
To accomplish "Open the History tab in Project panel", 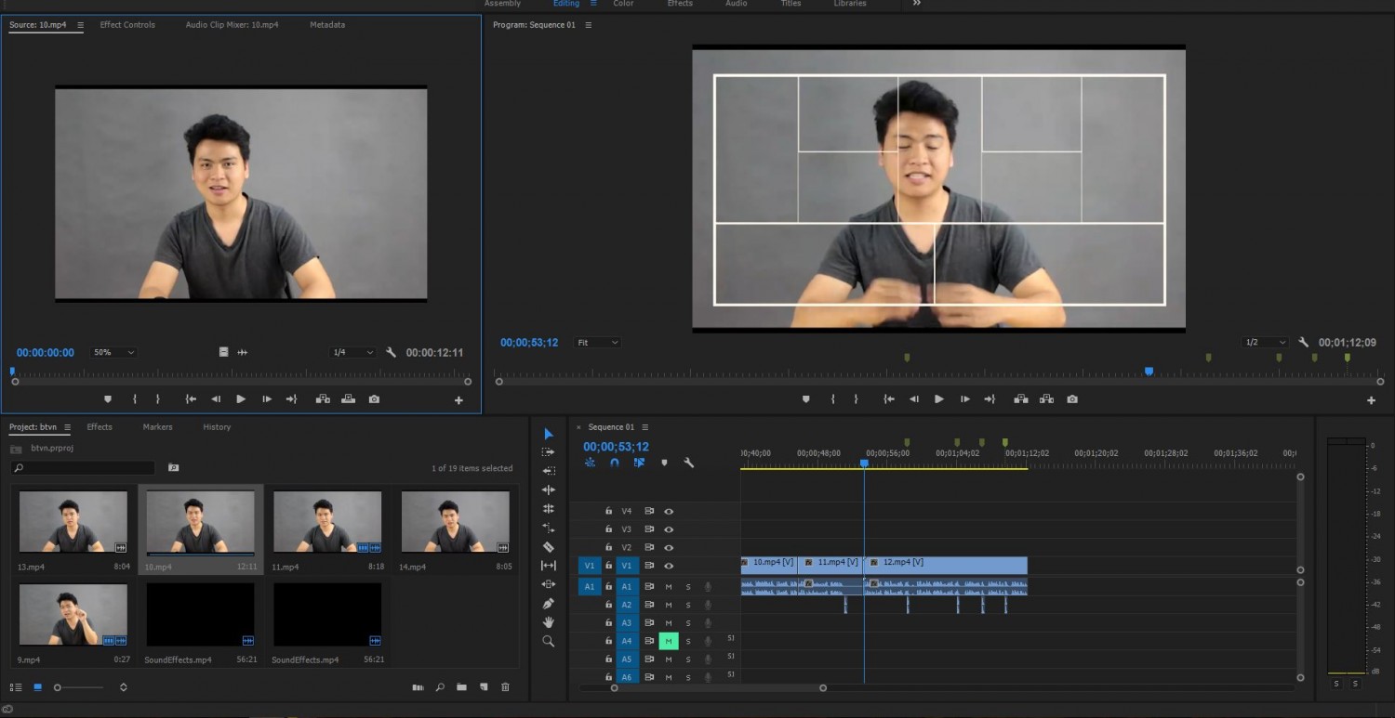I will point(217,427).
